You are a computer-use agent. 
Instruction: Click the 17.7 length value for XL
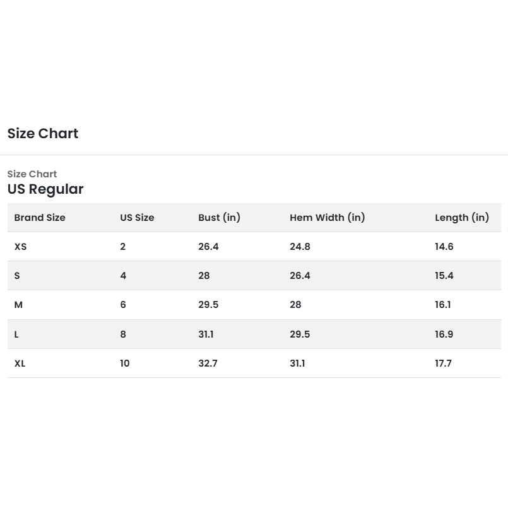(x=443, y=363)
